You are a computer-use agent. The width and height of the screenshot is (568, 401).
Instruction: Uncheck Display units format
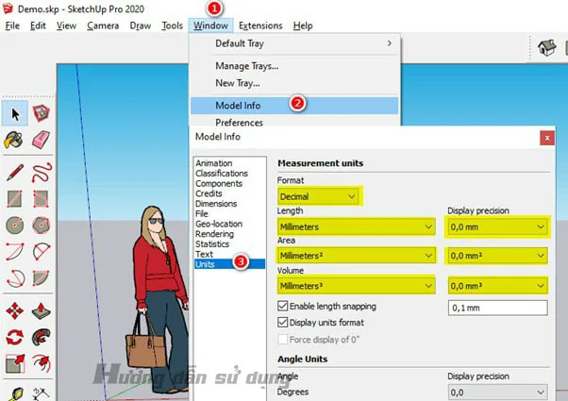[x=282, y=322]
